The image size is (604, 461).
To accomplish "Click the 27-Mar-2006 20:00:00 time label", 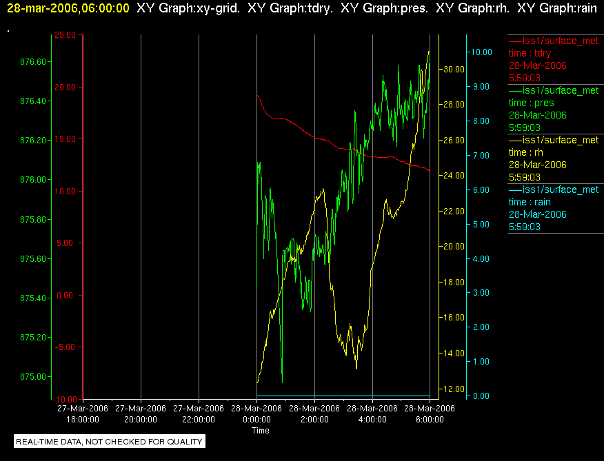I will [141, 413].
